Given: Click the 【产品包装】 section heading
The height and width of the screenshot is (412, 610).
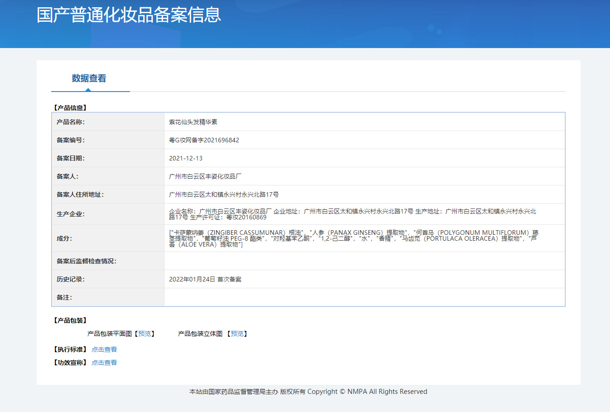Looking at the screenshot, I should pyautogui.click(x=70, y=320).
